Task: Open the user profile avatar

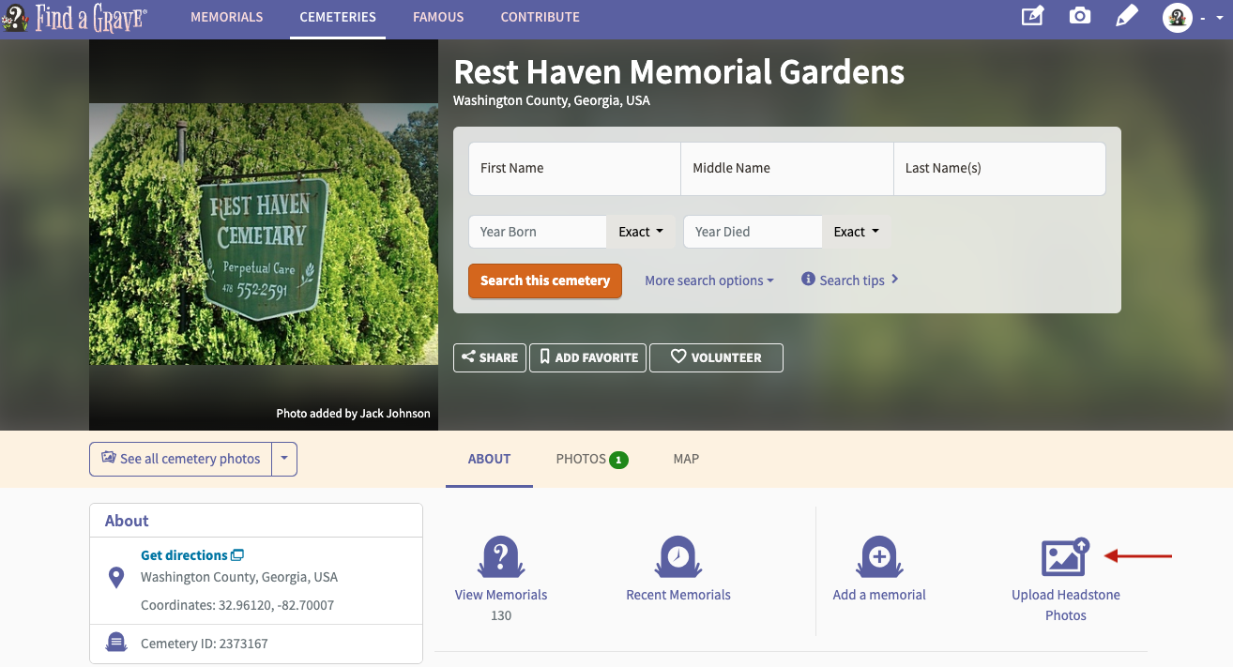Action: (1178, 17)
